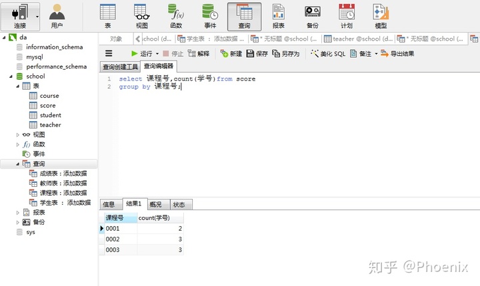Collapse the da connection node

pyautogui.click(x=4, y=37)
